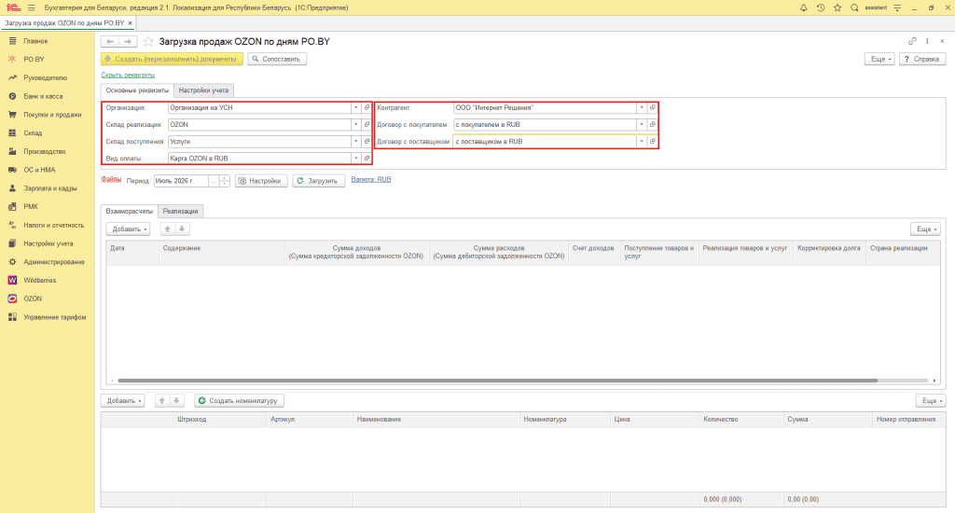Expand Договор с поставщиком dropdown
Screen dimensions: 955x513
tap(642, 142)
